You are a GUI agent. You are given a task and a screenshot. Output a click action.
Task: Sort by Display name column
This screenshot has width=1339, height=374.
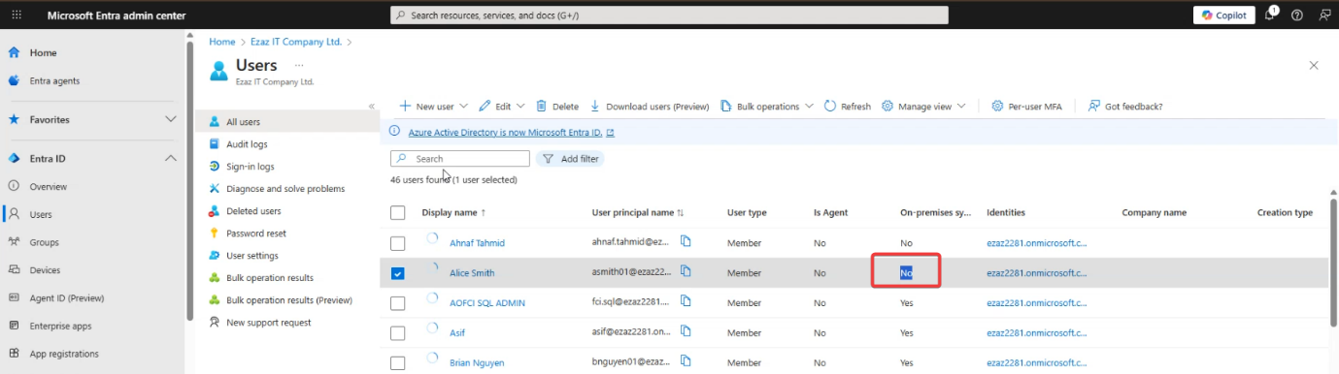pyautogui.click(x=454, y=212)
